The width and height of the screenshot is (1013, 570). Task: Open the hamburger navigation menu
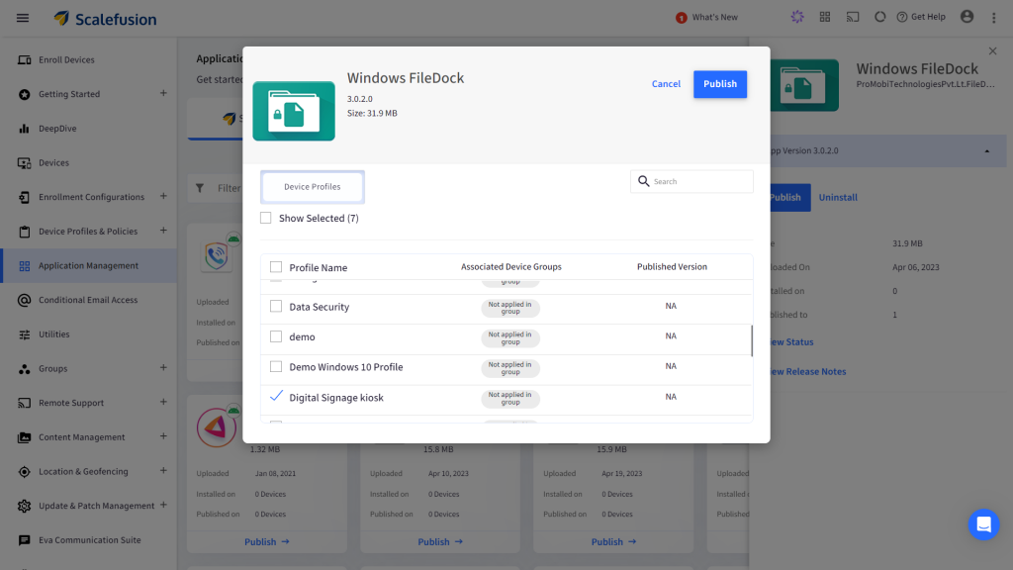[23, 18]
